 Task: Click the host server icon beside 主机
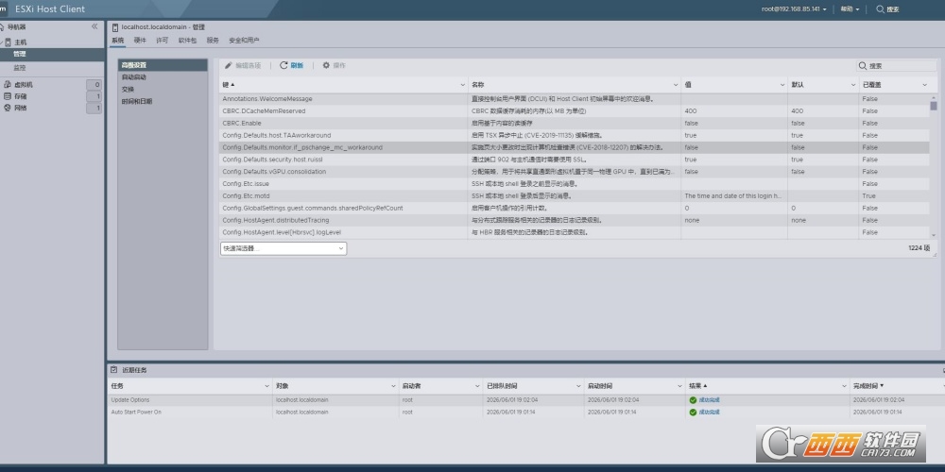pos(9,42)
